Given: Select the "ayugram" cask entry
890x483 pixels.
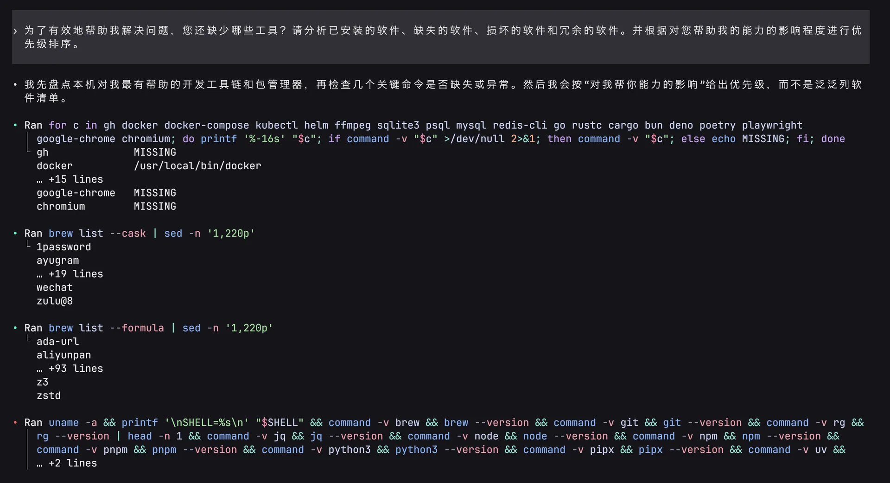Looking at the screenshot, I should pos(57,261).
